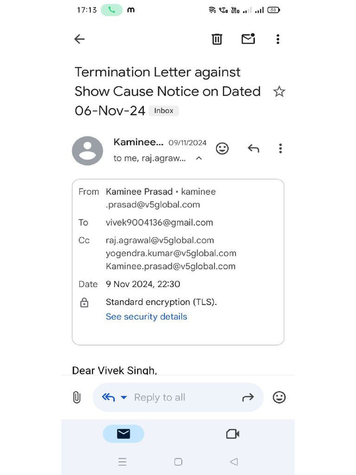Screen dimensions: 356x475
Task: Open See security details link
Action: 146,316
